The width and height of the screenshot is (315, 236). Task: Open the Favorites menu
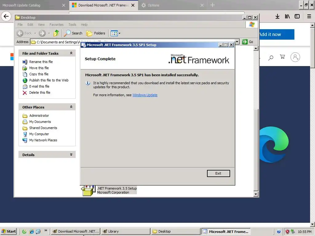[57, 25]
